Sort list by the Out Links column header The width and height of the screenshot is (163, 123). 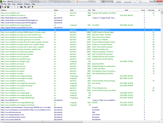pos(151,10)
